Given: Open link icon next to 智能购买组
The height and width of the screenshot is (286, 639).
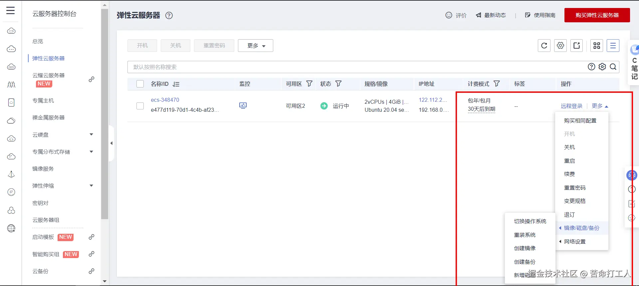Looking at the screenshot, I should point(91,254).
